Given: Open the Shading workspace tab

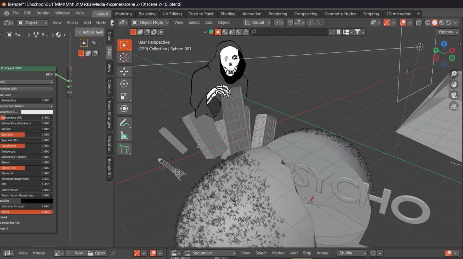Looking at the screenshot, I should click(x=228, y=14).
